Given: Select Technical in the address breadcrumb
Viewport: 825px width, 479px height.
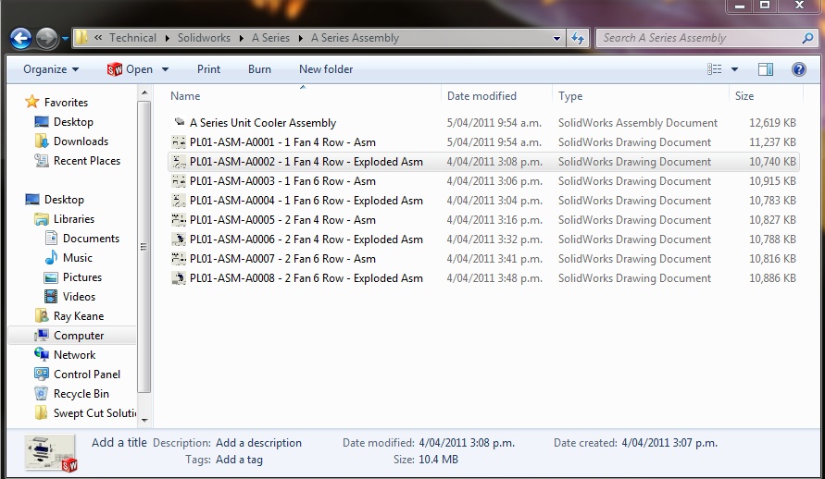Looking at the screenshot, I should point(132,38).
